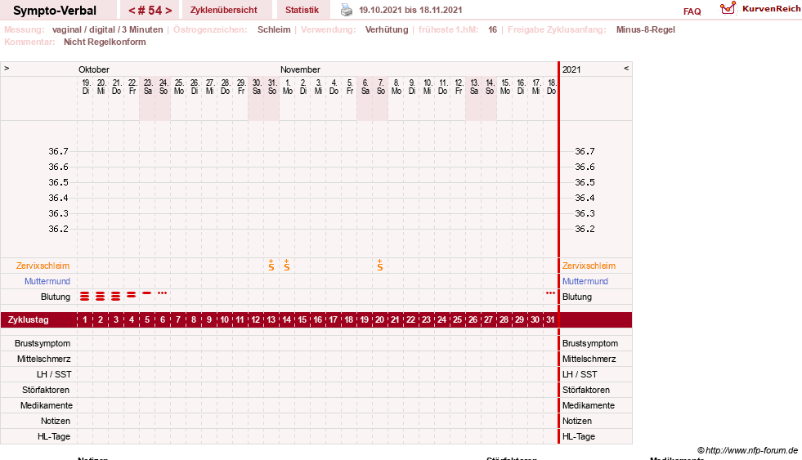The width and height of the screenshot is (802, 460).
Task: Click left Blutung row label
Action: tap(56, 297)
